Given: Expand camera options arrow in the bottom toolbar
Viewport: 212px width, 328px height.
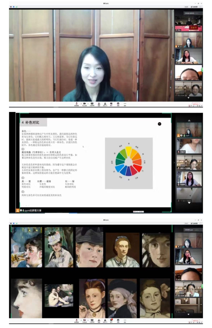Looking at the screenshot, I should click(x=88, y=320).
